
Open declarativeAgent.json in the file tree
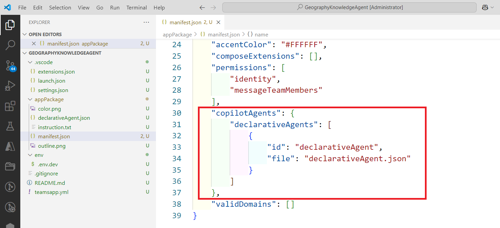coord(64,118)
